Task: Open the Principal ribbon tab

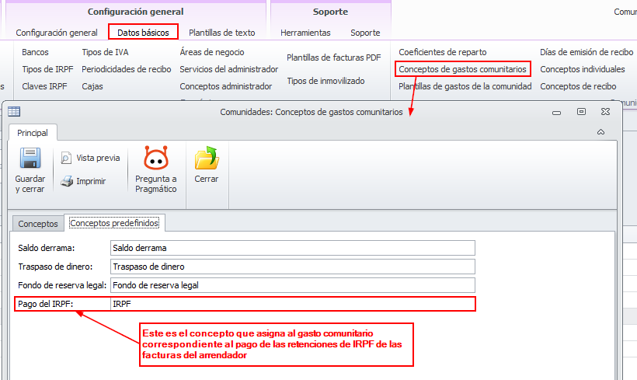Action: pos(33,133)
